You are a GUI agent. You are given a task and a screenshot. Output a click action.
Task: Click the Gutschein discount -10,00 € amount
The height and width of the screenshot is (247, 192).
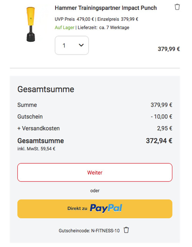pyautogui.click(x=161, y=117)
